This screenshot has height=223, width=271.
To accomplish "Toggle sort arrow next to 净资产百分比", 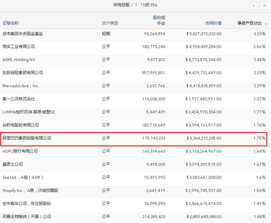I will click(x=266, y=24).
